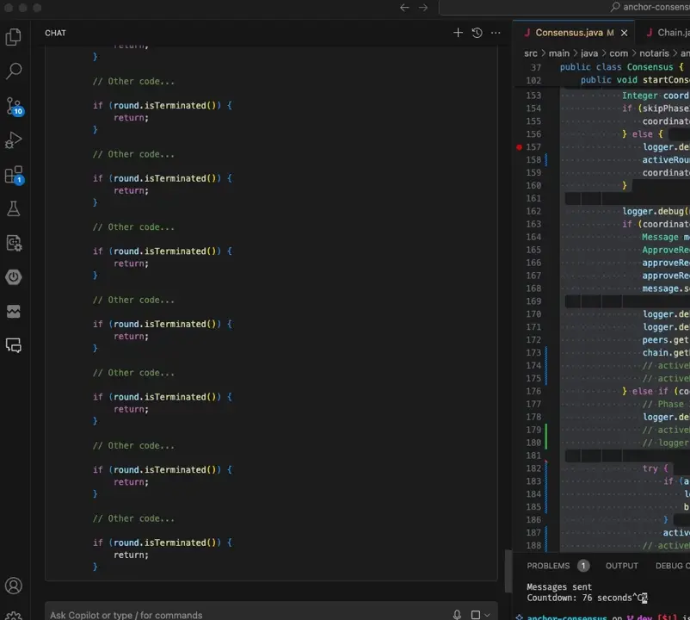Show chat history
The width and height of the screenshot is (690, 620).
point(477,33)
